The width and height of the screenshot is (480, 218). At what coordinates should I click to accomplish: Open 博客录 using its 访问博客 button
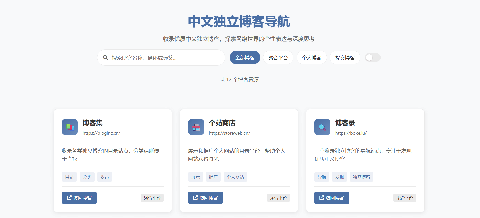click(331, 198)
